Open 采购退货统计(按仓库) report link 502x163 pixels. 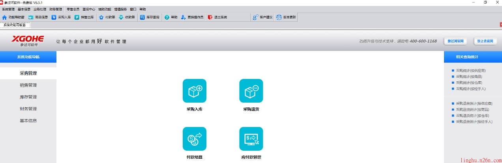472,116
